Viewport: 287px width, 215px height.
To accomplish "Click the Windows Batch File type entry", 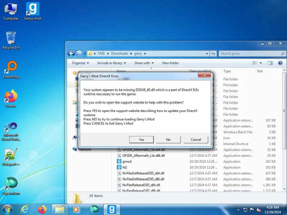I will coord(238,132).
